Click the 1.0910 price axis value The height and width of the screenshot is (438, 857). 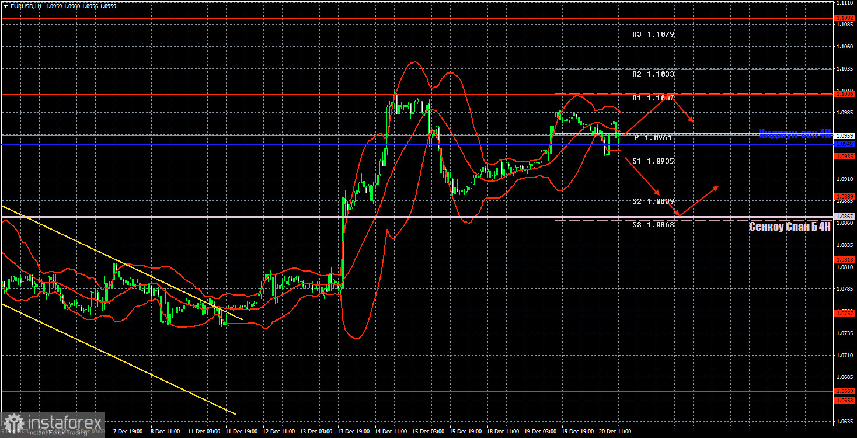tap(845, 179)
